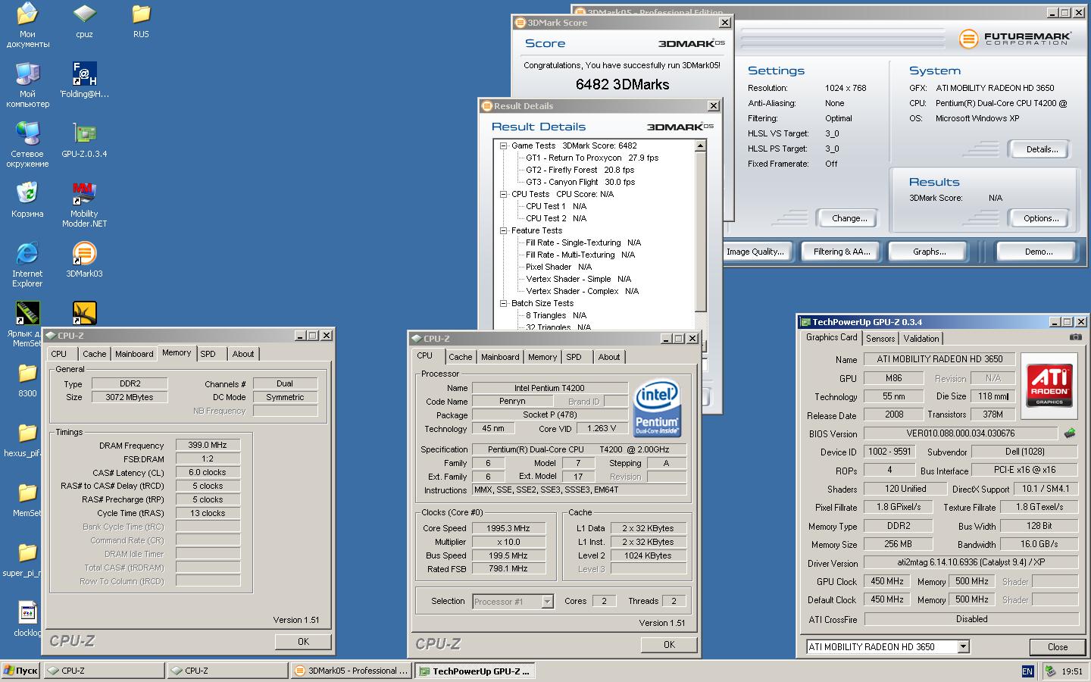Image resolution: width=1091 pixels, height=682 pixels.
Task: Click the Driver Version value field in GPU-Z
Action: tap(971, 562)
